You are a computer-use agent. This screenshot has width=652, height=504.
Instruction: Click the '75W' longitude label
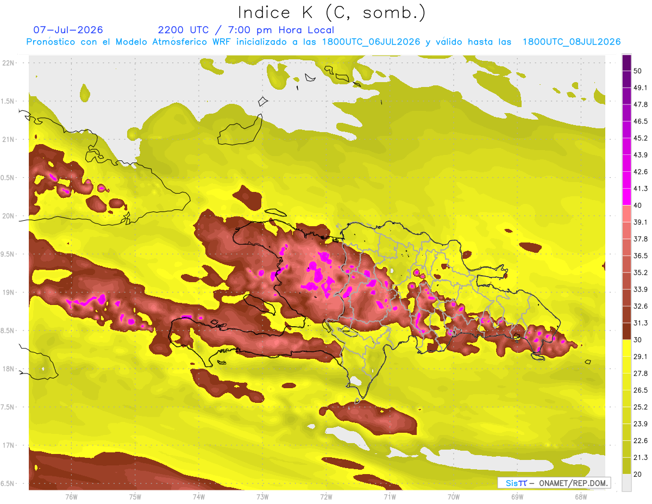(135, 496)
